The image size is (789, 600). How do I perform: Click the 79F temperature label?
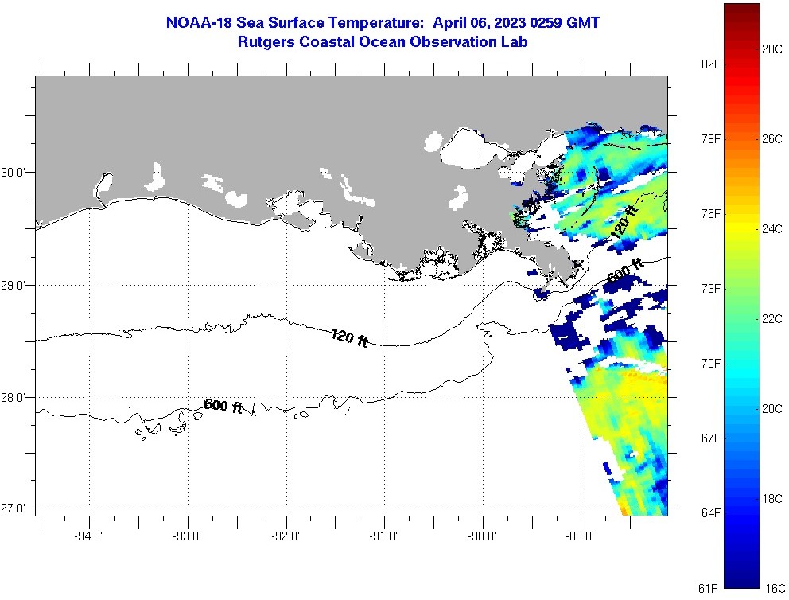(x=711, y=139)
